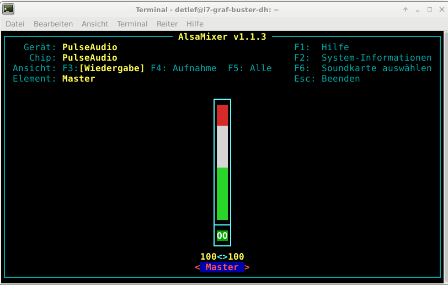Image resolution: width=448 pixels, height=285 pixels.
Task: Click the AlsaMixer v1.1.3 title
Action: 222,36
